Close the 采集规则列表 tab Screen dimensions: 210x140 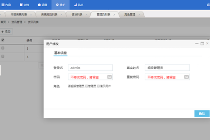click(61, 15)
